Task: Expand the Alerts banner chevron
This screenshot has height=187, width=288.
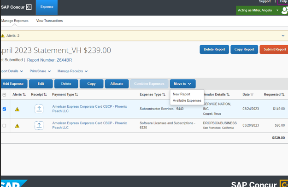Action: pyautogui.click(x=283, y=36)
